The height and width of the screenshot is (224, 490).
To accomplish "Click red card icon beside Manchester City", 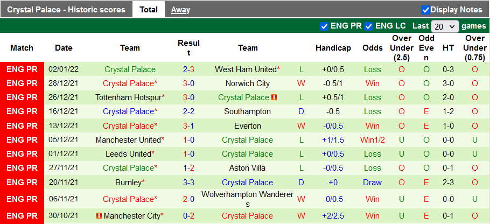I will tap(99, 216).
